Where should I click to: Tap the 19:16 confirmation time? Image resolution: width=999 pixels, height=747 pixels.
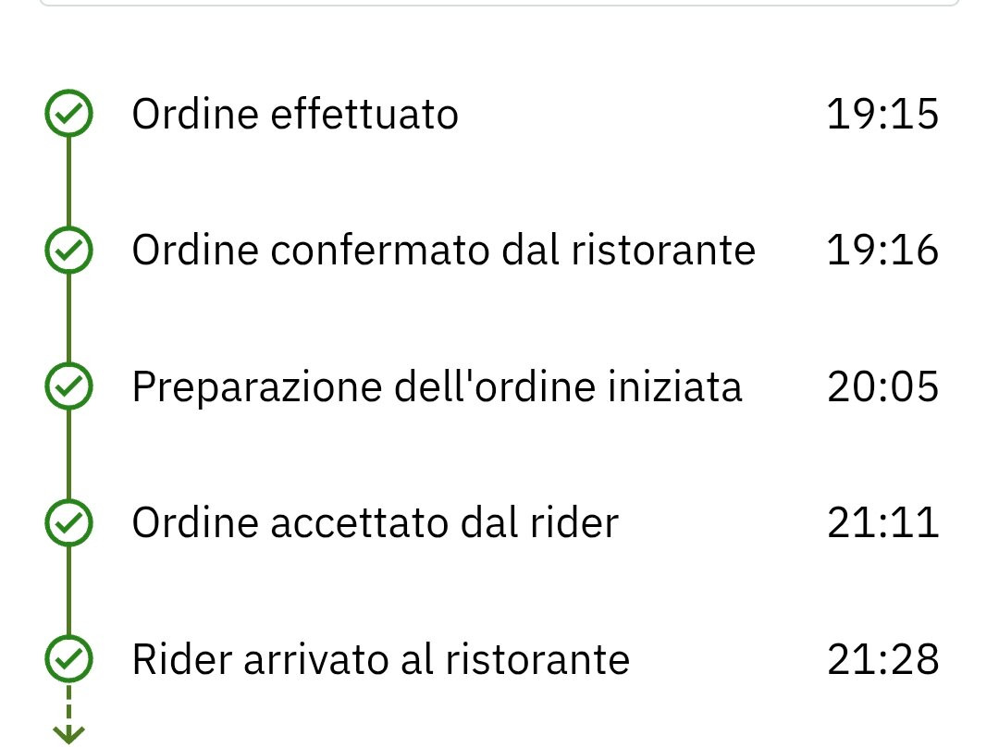[x=882, y=251]
